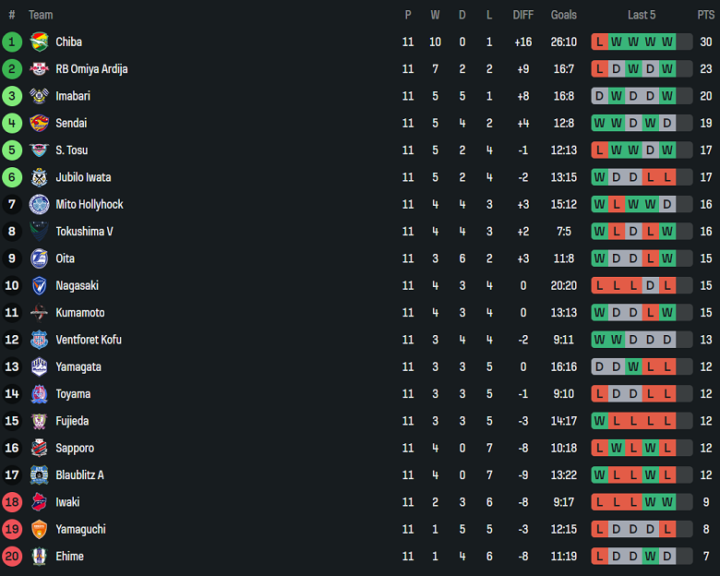Click the Sapporo team crest

39,448
